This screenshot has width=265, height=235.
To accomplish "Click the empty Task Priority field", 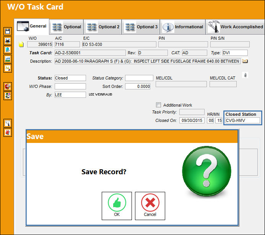I will [x=192, y=112].
